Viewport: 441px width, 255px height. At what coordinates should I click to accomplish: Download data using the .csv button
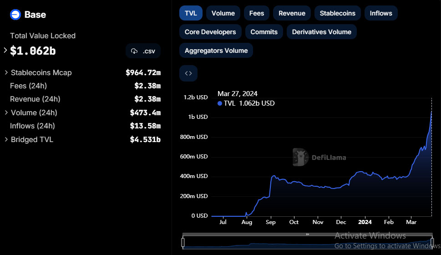[143, 51]
